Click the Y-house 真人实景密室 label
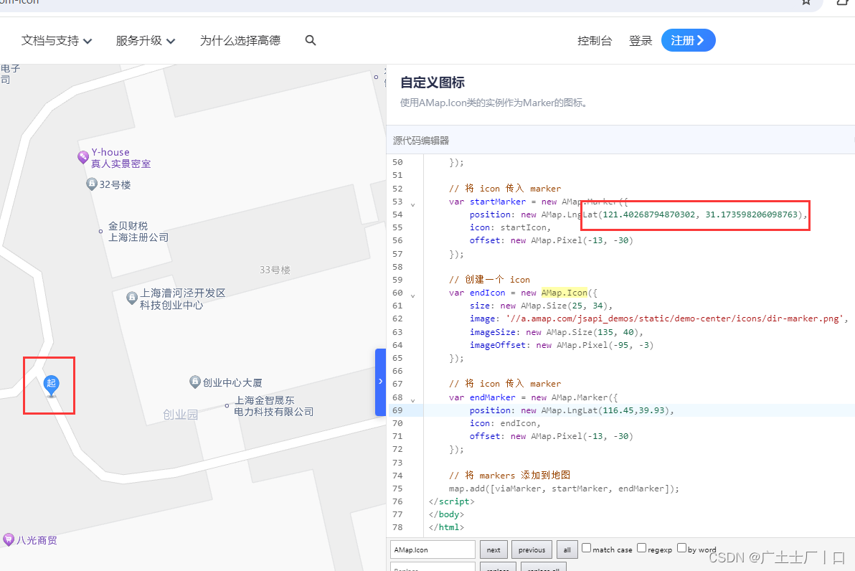The image size is (855, 571). [121, 158]
